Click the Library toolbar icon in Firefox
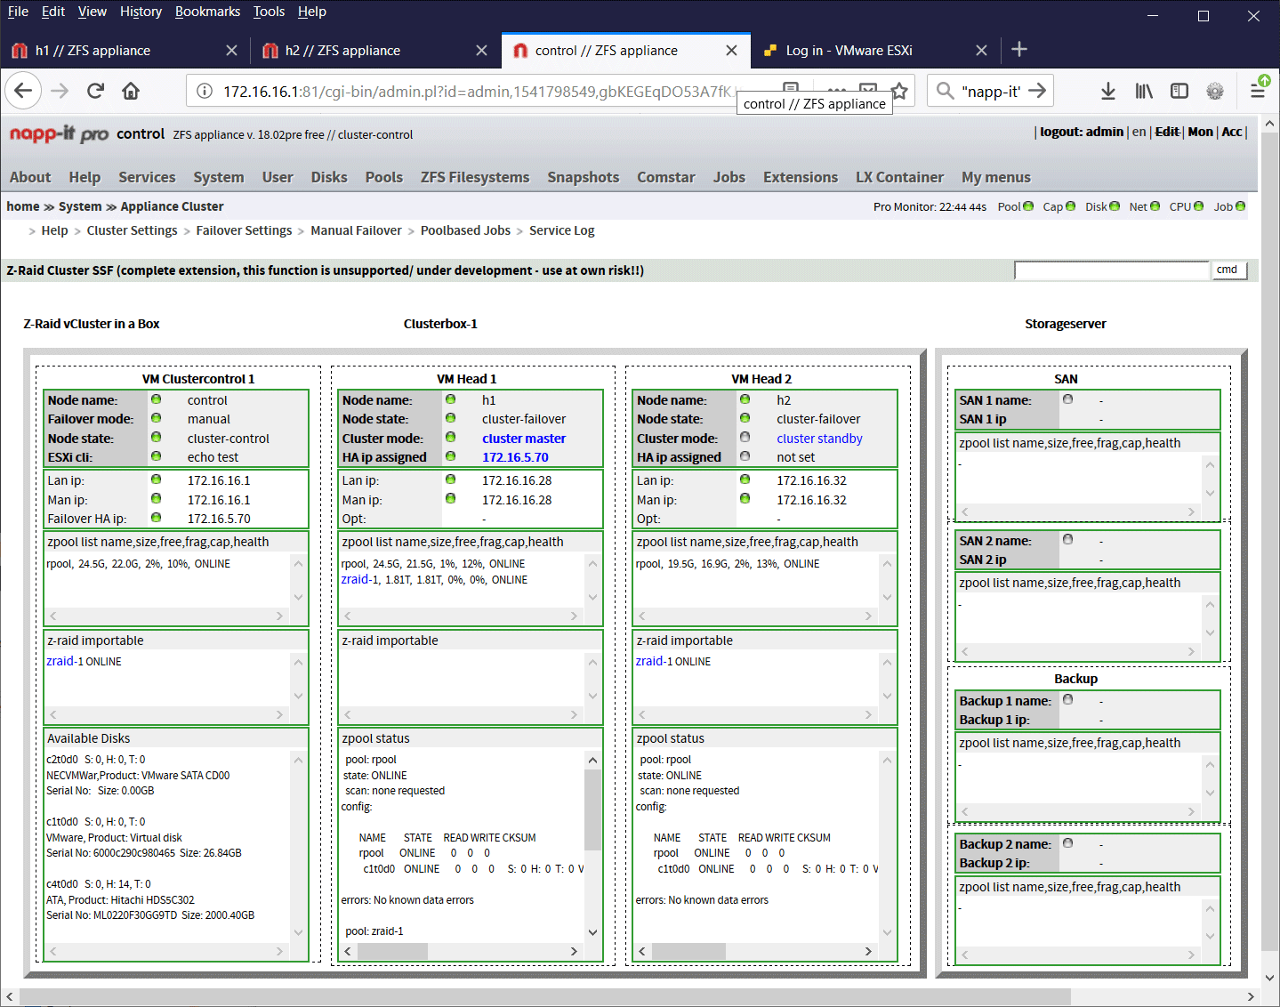 [1144, 90]
